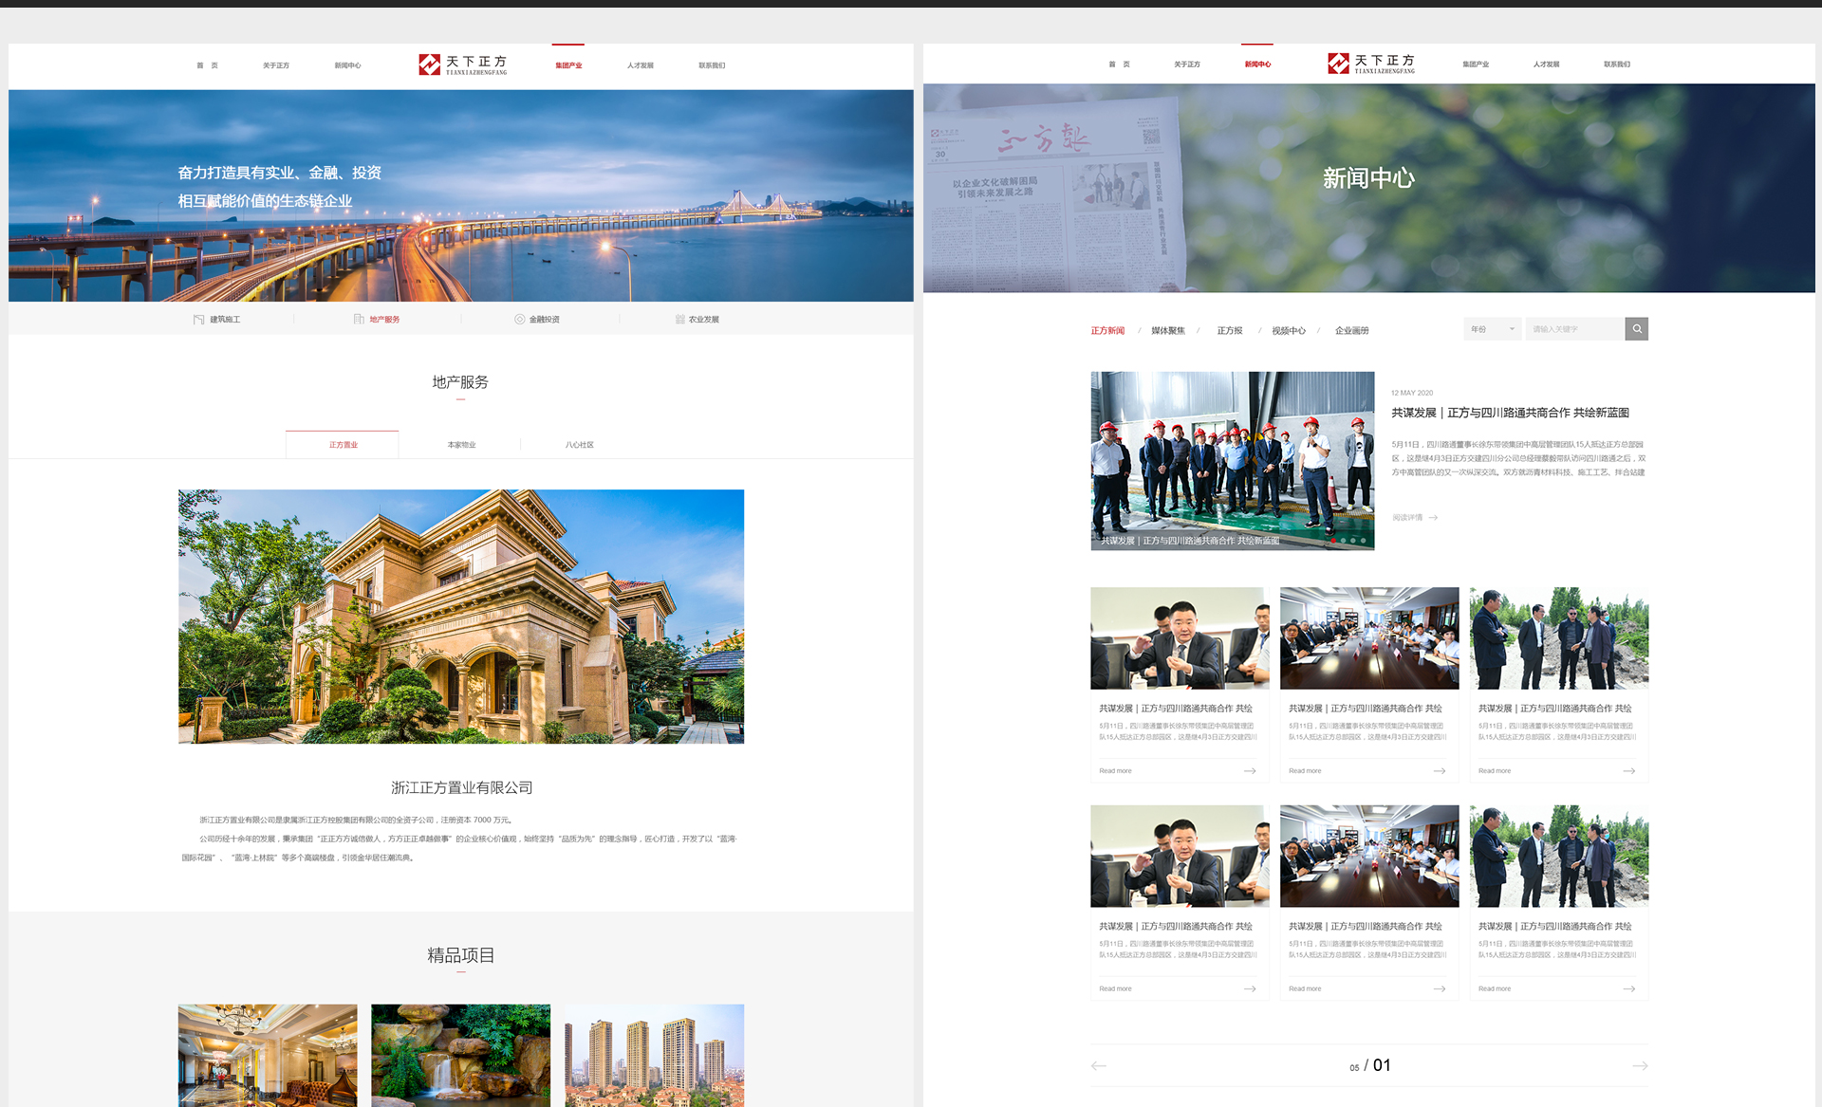The height and width of the screenshot is (1107, 1822).
Task: Click the 地产服务 building icon
Action: pos(359,320)
